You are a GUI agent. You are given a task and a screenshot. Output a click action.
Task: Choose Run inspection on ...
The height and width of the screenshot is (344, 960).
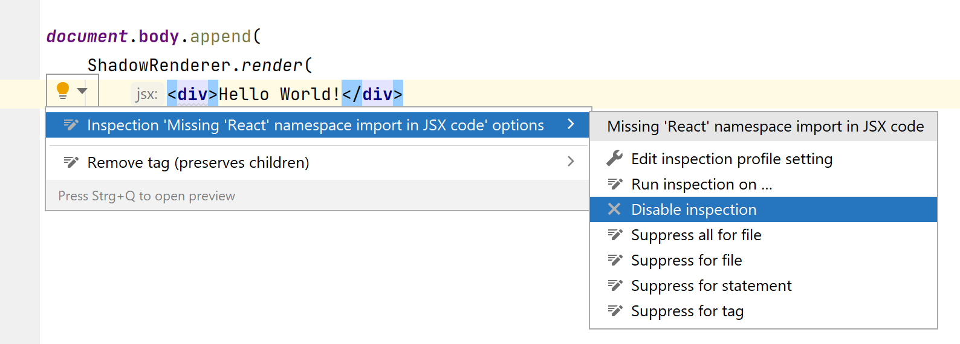tap(764, 184)
